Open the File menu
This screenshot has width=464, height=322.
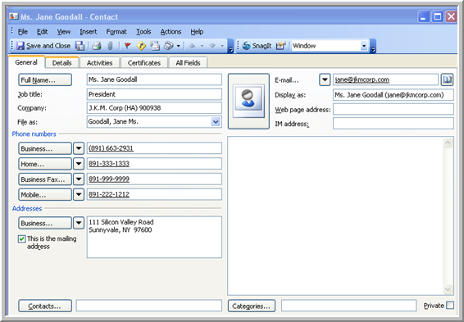tap(23, 32)
